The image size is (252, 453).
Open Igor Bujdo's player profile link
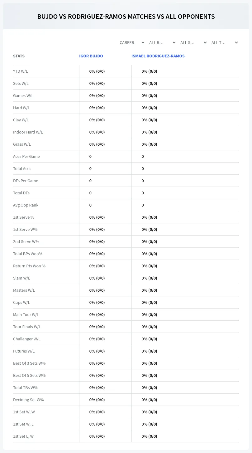point(91,56)
